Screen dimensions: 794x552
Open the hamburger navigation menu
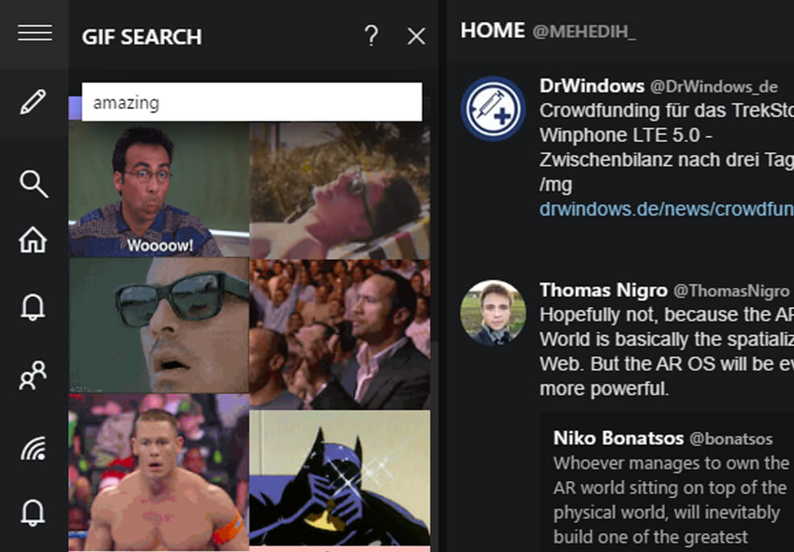(x=33, y=33)
